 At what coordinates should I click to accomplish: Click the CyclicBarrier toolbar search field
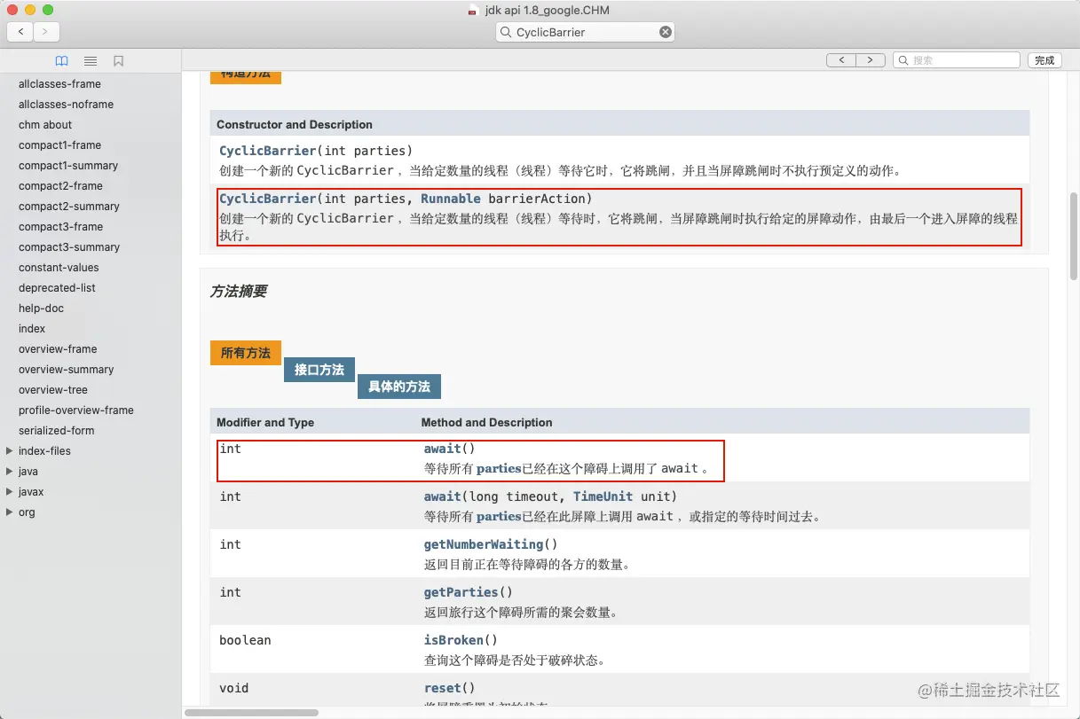(586, 32)
